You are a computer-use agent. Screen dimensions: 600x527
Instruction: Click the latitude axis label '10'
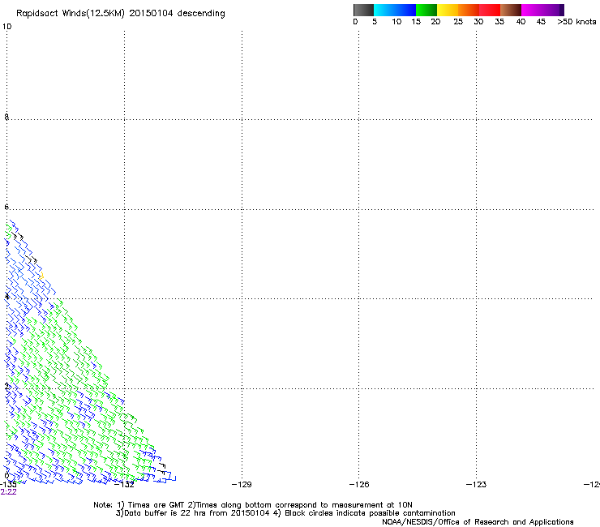[x=6, y=27]
